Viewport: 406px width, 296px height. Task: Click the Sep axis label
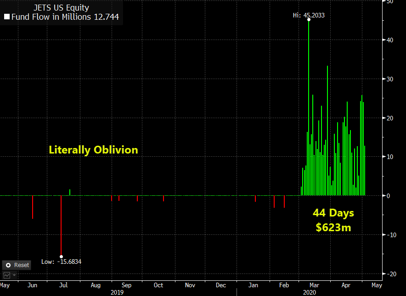(127, 285)
